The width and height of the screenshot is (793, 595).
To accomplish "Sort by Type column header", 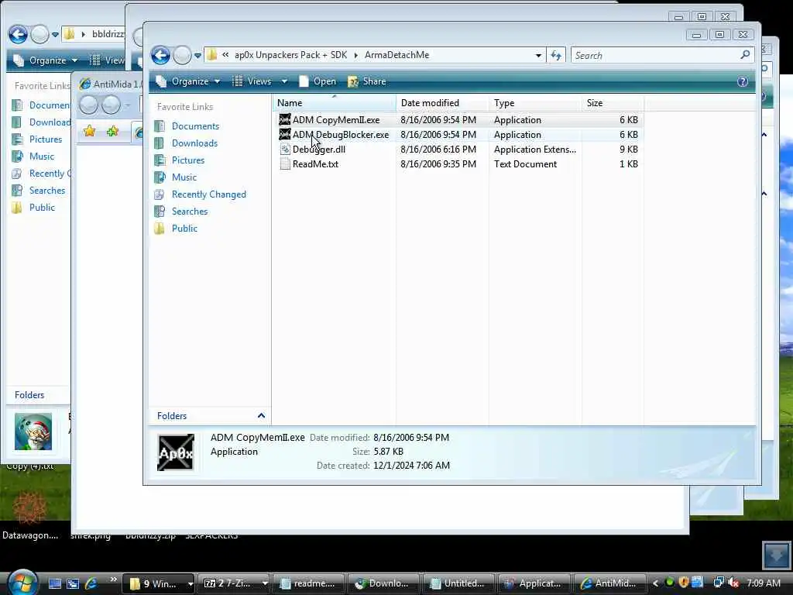I will coord(535,103).
